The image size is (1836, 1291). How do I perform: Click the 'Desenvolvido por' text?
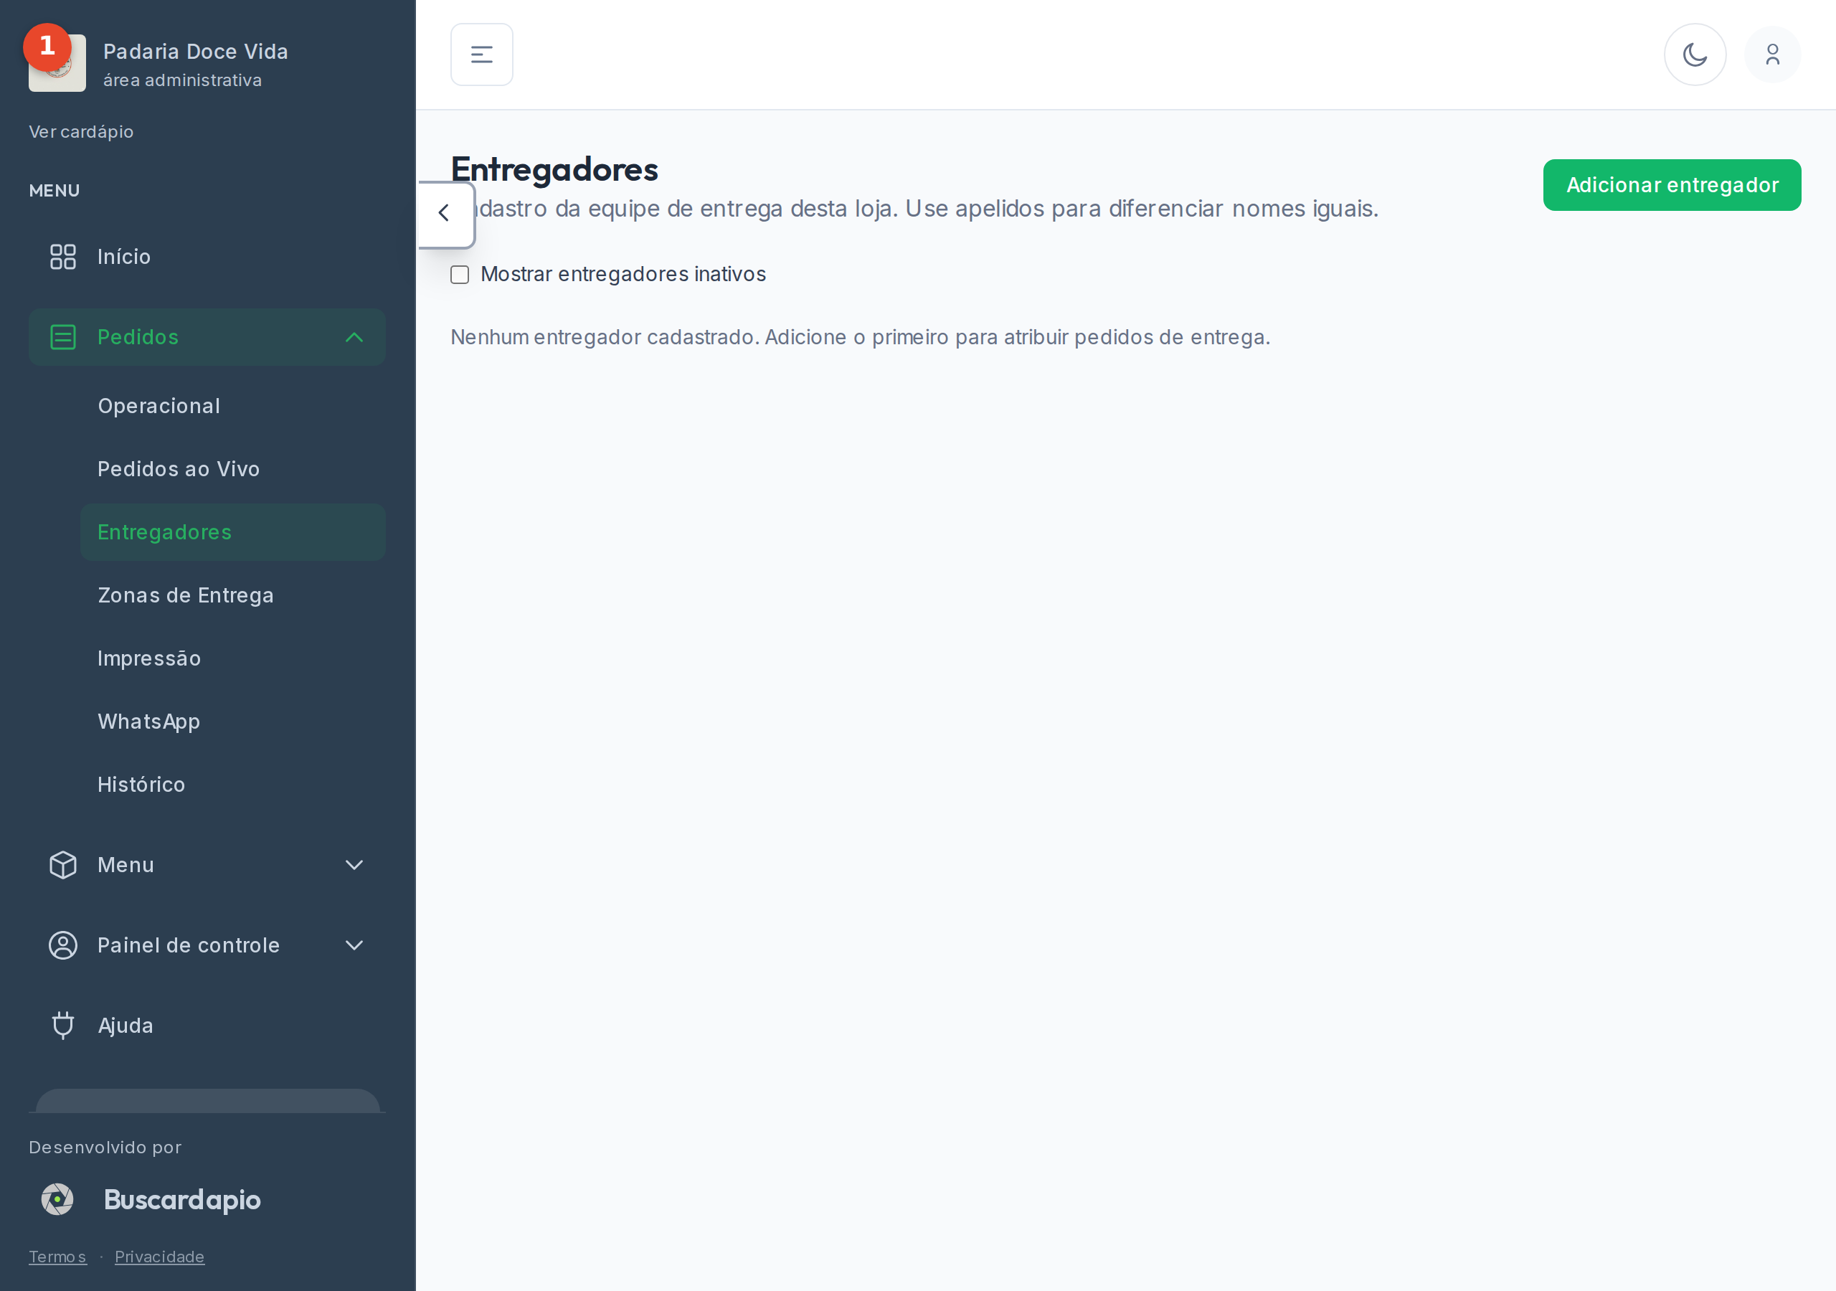click(x=105, y=1147)
